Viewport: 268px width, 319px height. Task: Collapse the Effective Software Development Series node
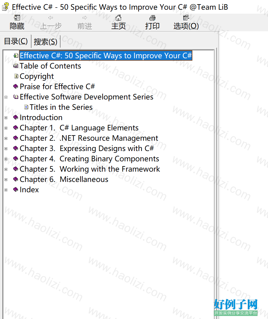tap(6, 97)
